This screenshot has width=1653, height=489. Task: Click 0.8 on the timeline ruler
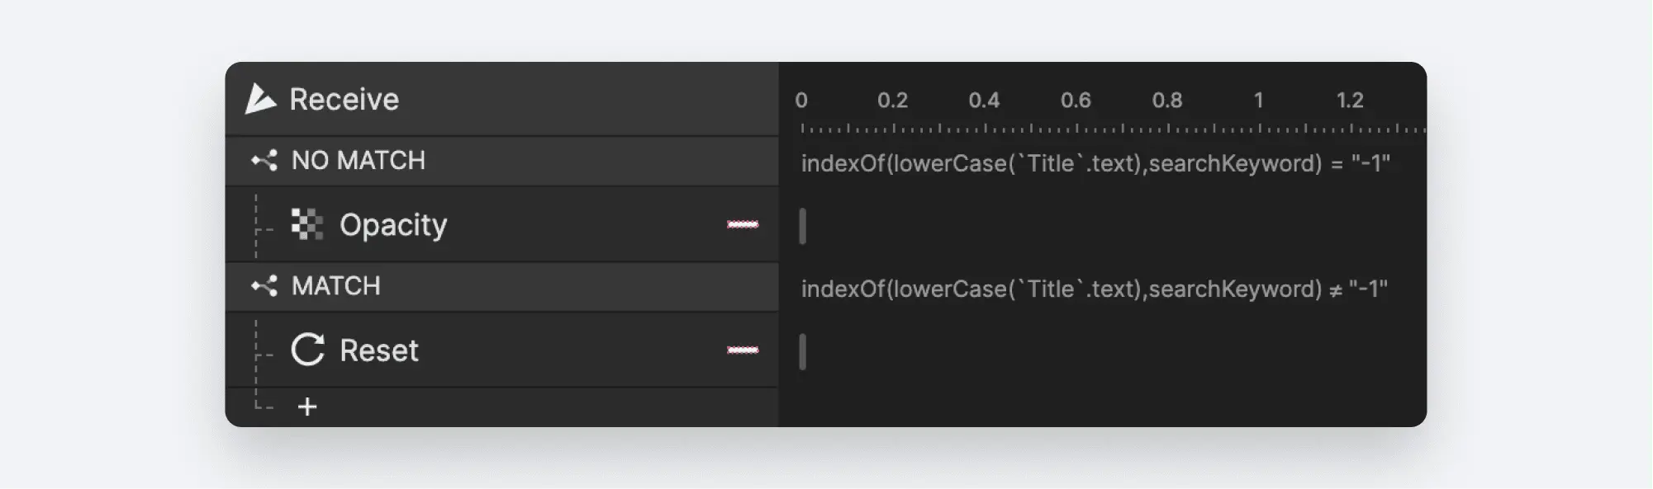coord(1166,101)
